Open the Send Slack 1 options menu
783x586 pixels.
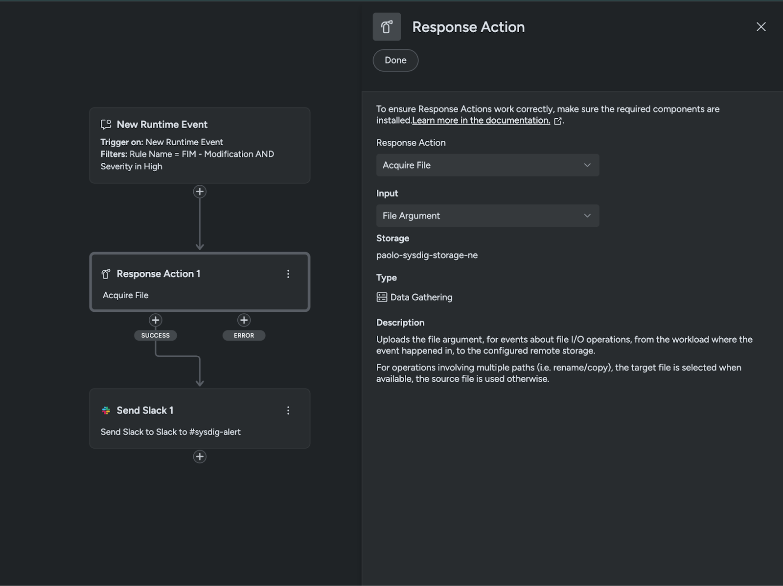pyautogui.click(x=288, y=411)
